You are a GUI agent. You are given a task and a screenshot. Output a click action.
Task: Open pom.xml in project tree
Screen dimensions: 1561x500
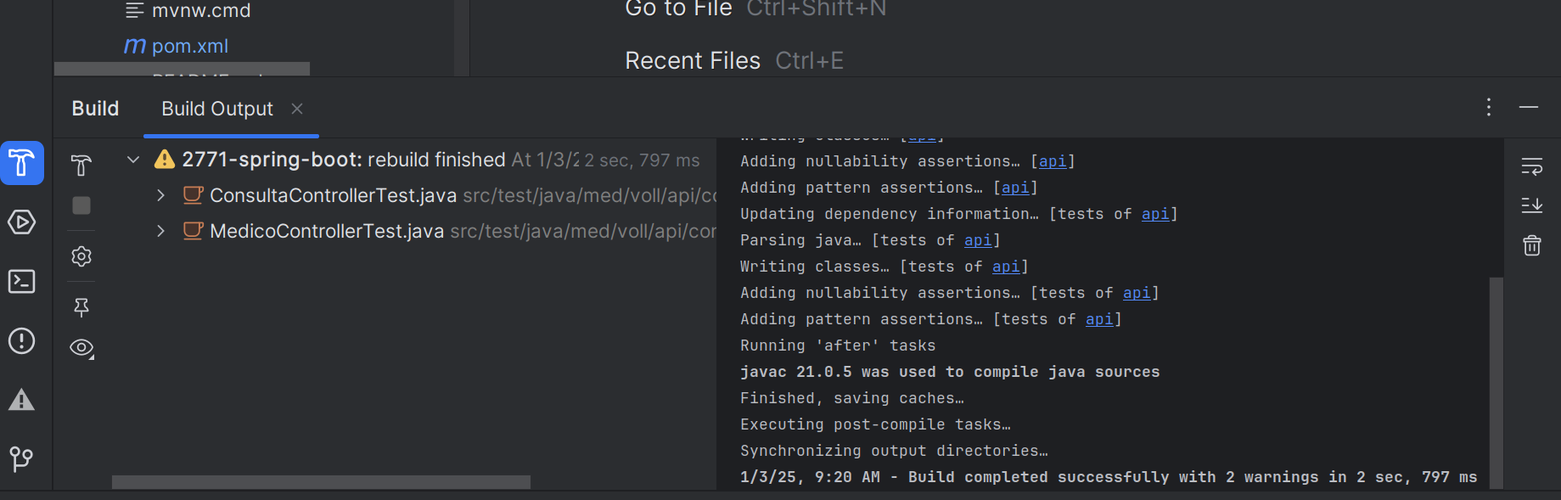[190, 46]
